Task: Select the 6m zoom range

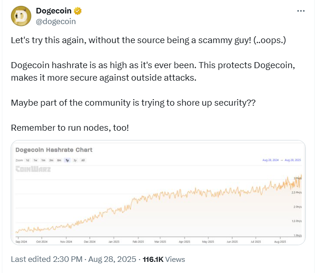Action: (x=59, y=160)
